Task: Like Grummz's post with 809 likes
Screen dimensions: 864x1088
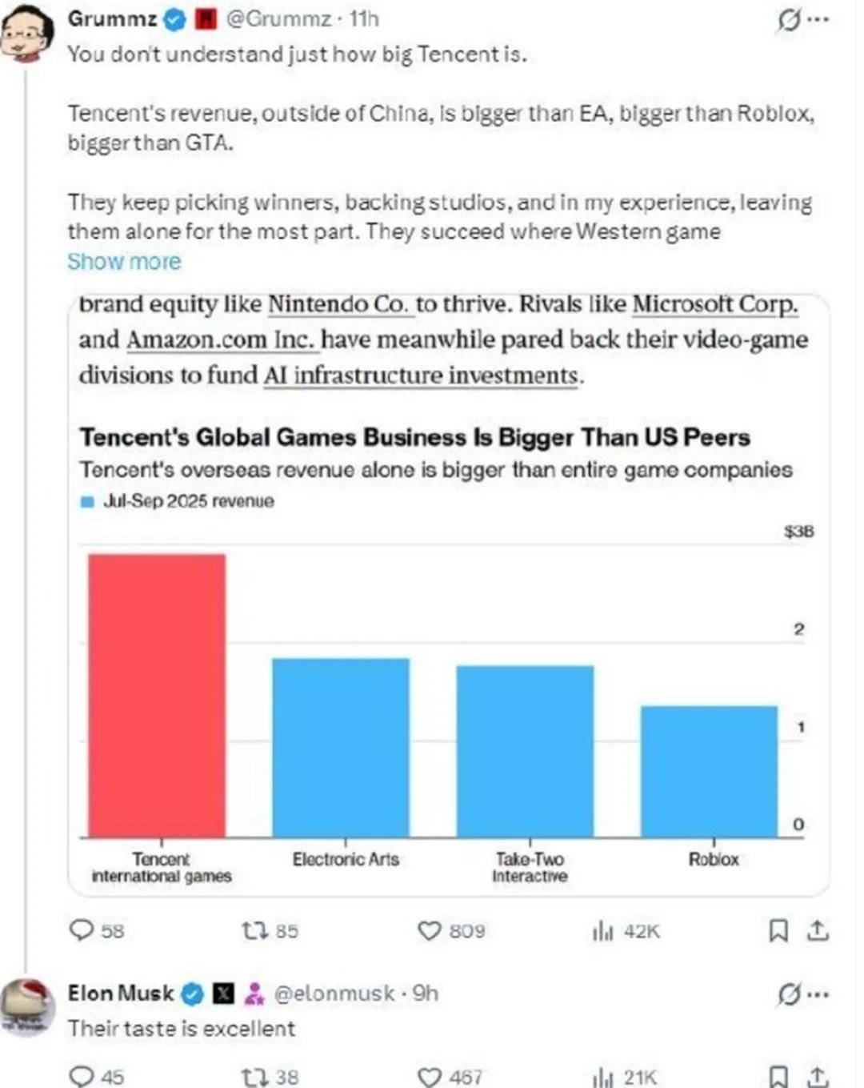Action: click(x=430, y=930)
